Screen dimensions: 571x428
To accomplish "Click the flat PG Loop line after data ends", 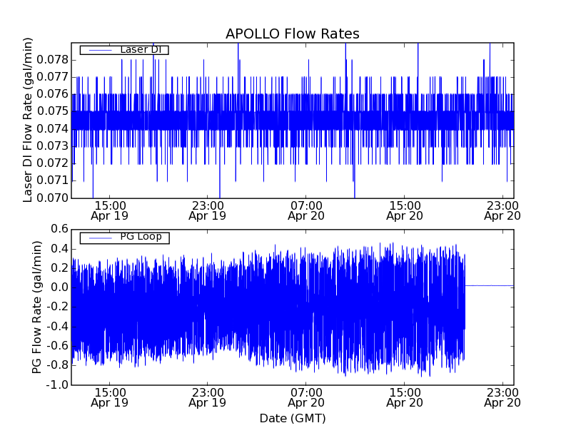I will [489, 285].
